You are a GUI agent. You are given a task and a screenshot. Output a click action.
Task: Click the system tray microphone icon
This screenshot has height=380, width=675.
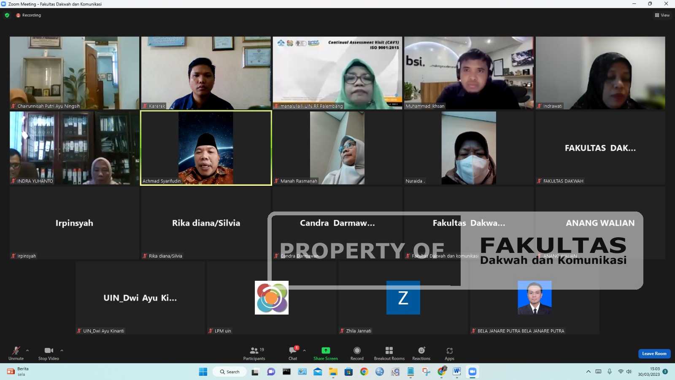pyautogui.click(x=609, y=372)
